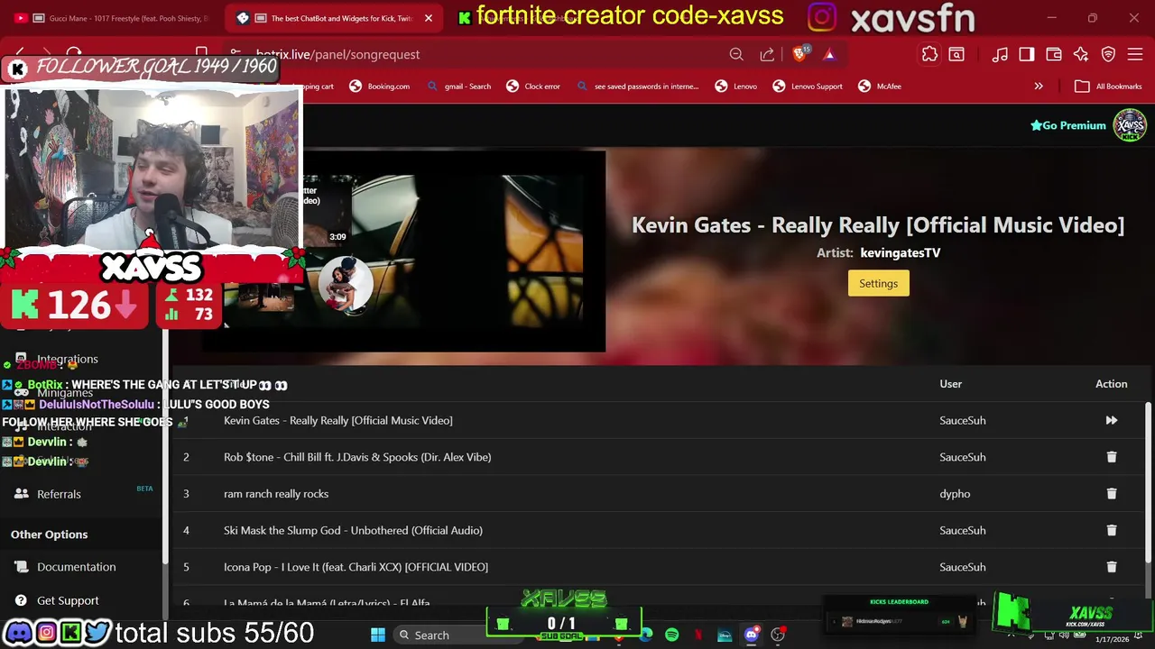Open the Extensions puzzle icon
This screenshot has width=1155, height=649.
tap(929, 54)
